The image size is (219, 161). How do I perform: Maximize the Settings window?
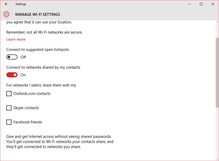click(201, 4)
